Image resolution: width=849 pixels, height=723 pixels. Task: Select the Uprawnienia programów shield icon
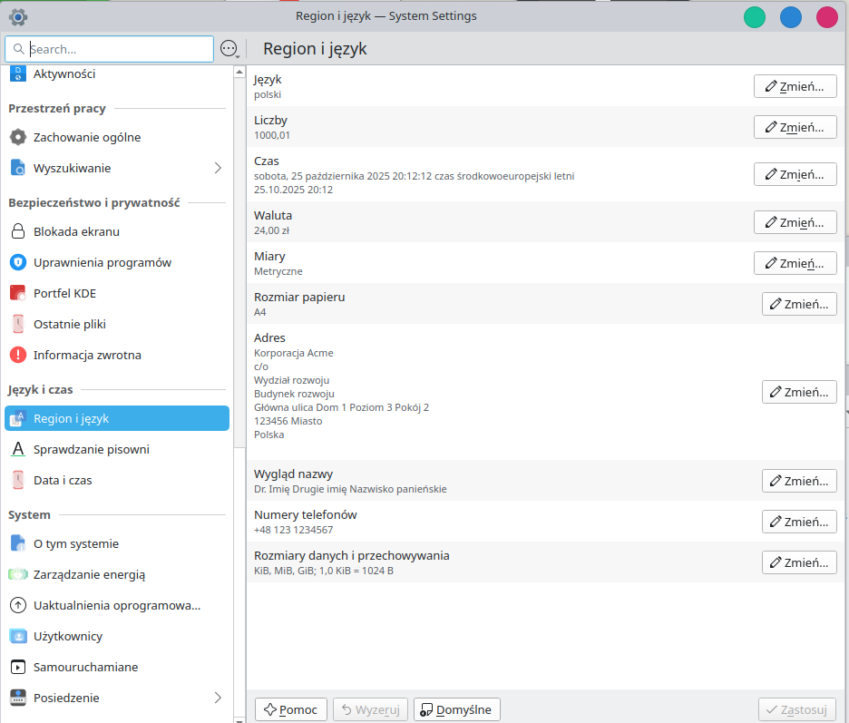[17, 262]
